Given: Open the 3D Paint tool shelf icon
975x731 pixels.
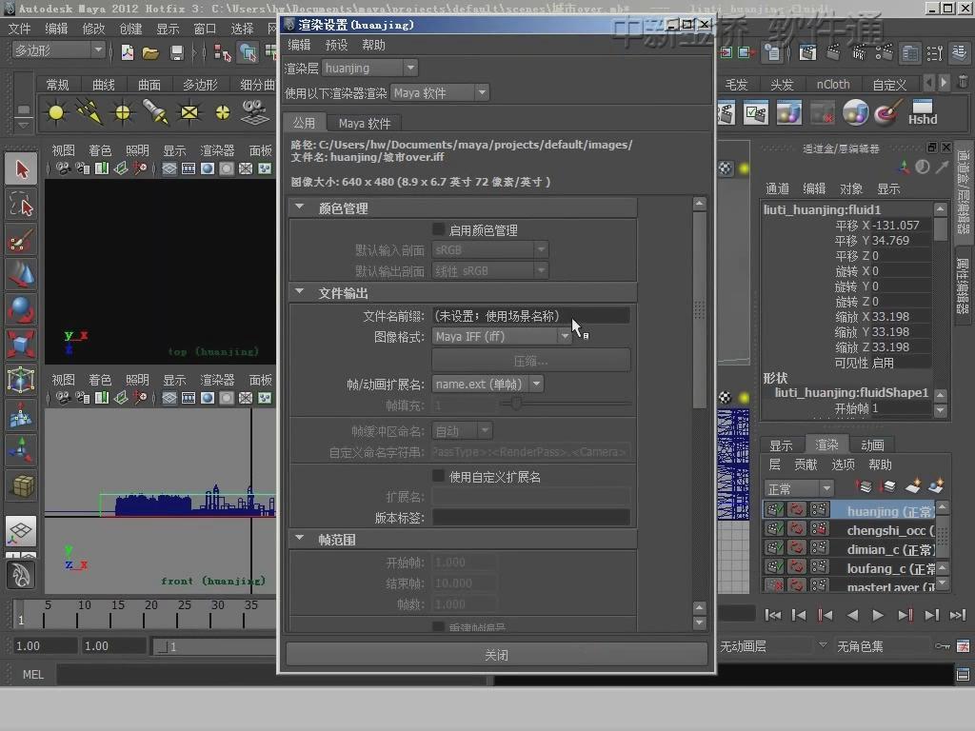Looking at the screenshot, I should click(x=888, y=112).
